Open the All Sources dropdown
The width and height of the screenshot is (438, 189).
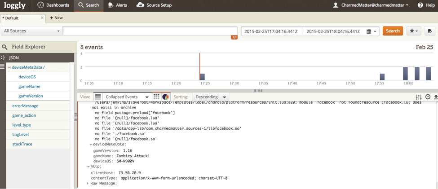(31, 31)
